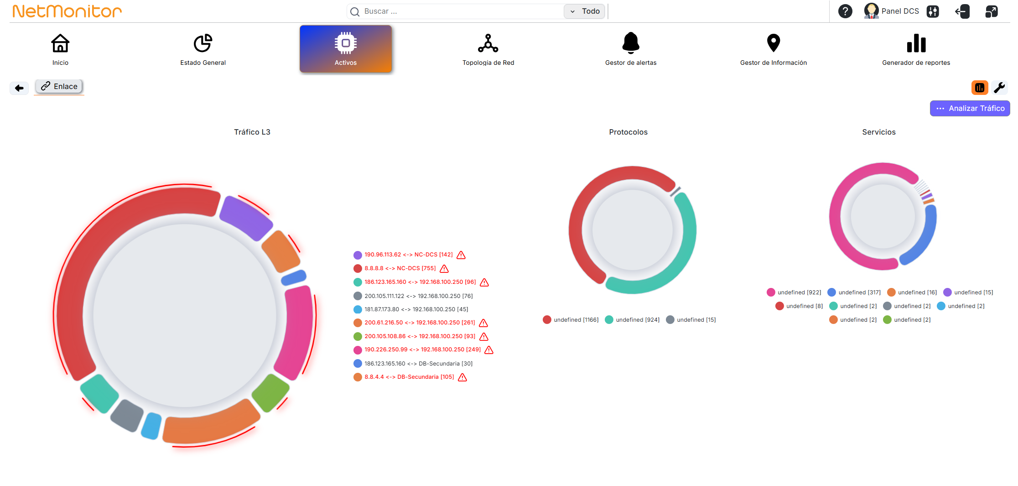The width and height of the screenshot is (1018, 486).
Task: Click the orange chart view icon
Action: (980, 88)
